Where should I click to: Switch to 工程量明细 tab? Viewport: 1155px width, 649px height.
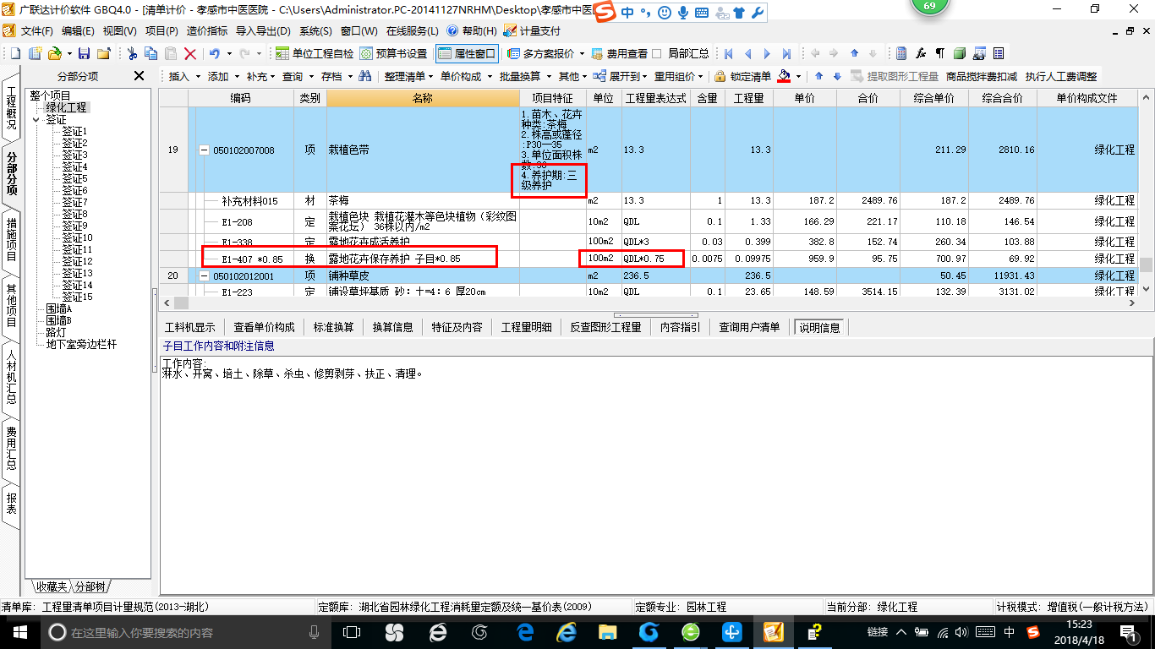click(527, 327)
